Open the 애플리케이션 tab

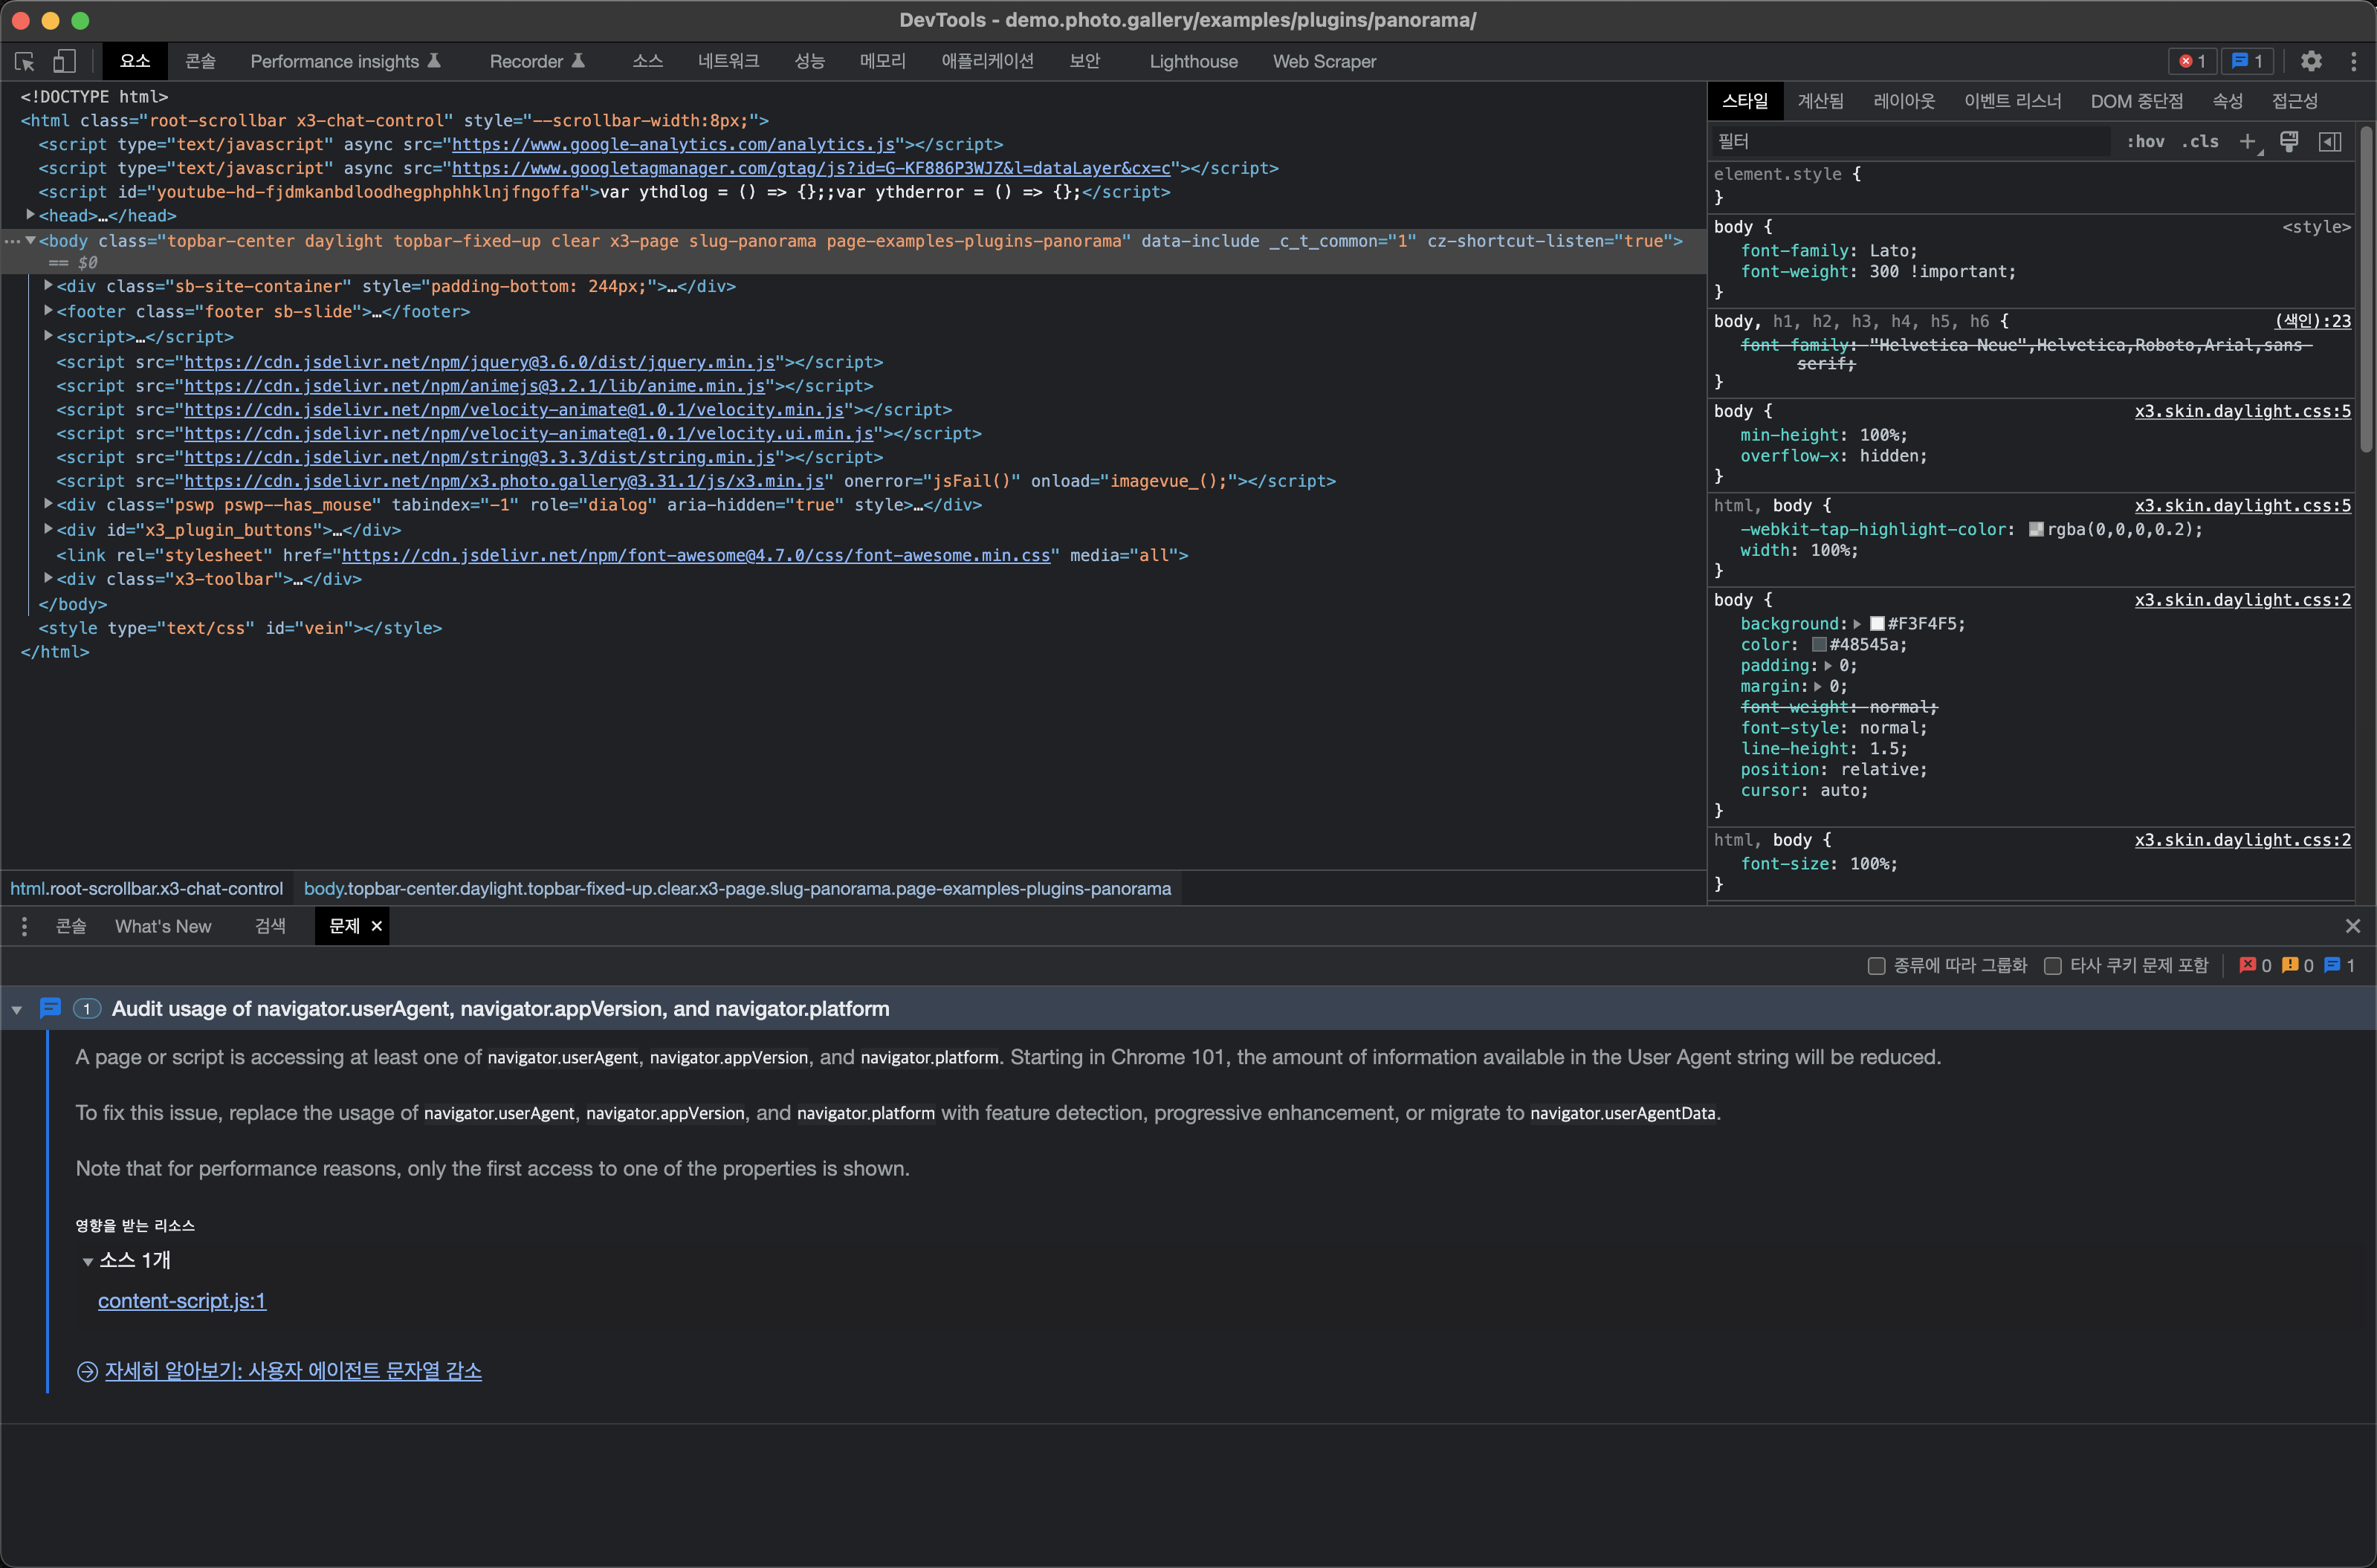[987, 61]
